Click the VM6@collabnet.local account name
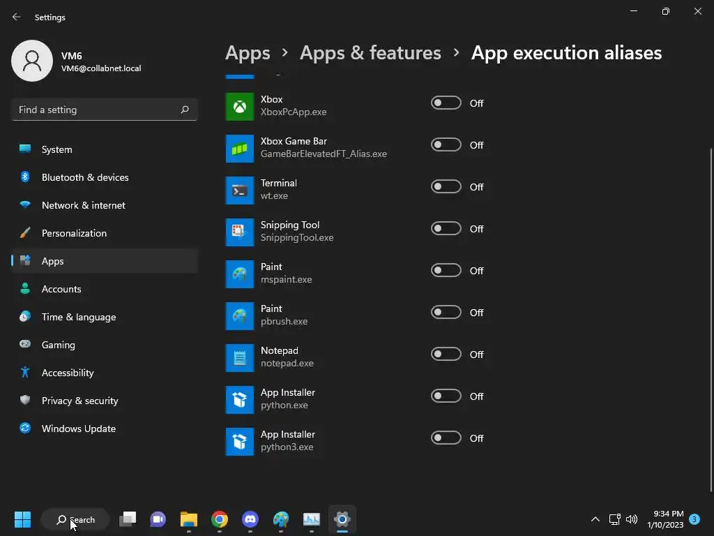 [101, 68]
